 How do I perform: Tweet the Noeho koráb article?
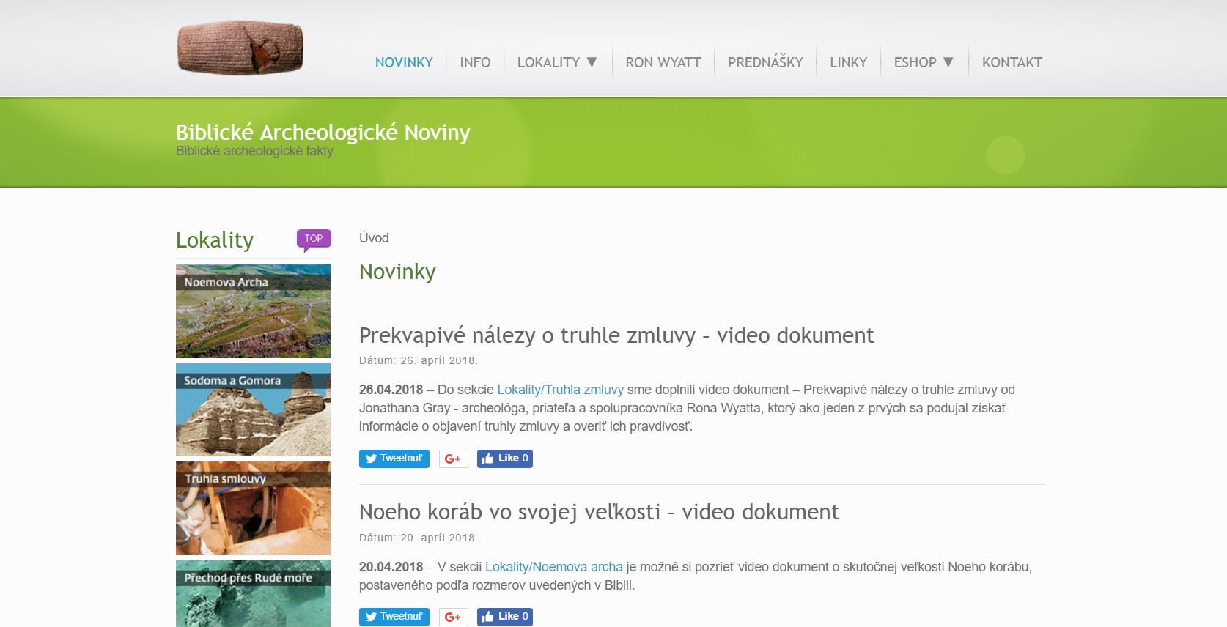tap(394, 617)
